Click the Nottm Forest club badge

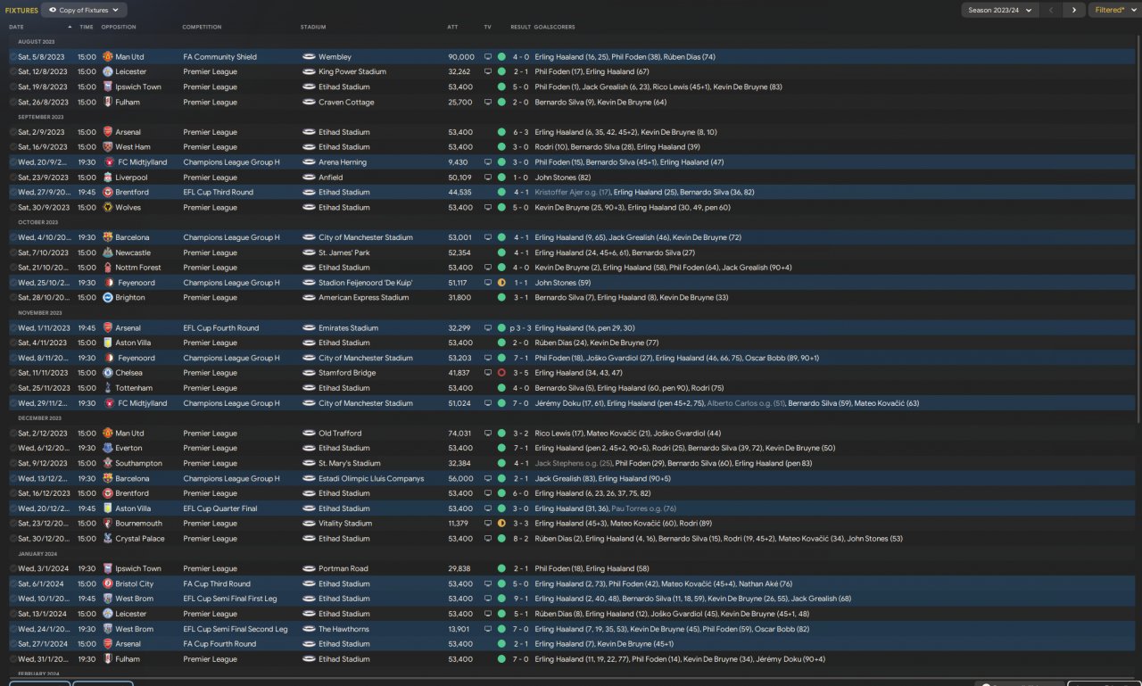(108, 268)
